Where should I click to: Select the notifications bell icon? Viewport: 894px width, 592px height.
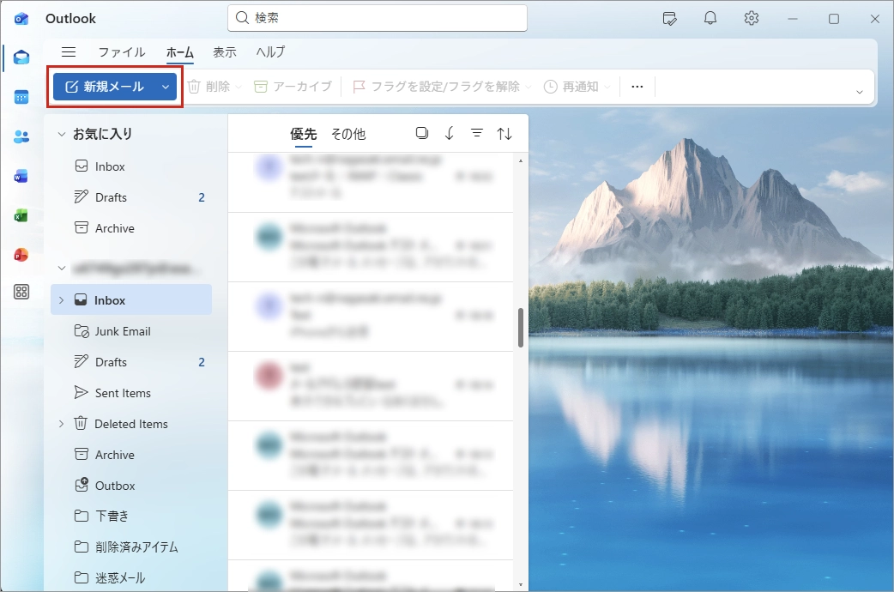point(710,18)
